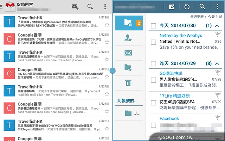Tap the T avatar of TravelfishHK 7月26日

click(9, 125)
